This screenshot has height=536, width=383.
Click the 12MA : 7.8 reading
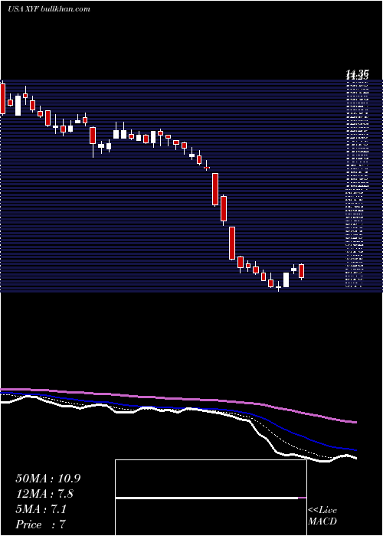coord(44,494)
